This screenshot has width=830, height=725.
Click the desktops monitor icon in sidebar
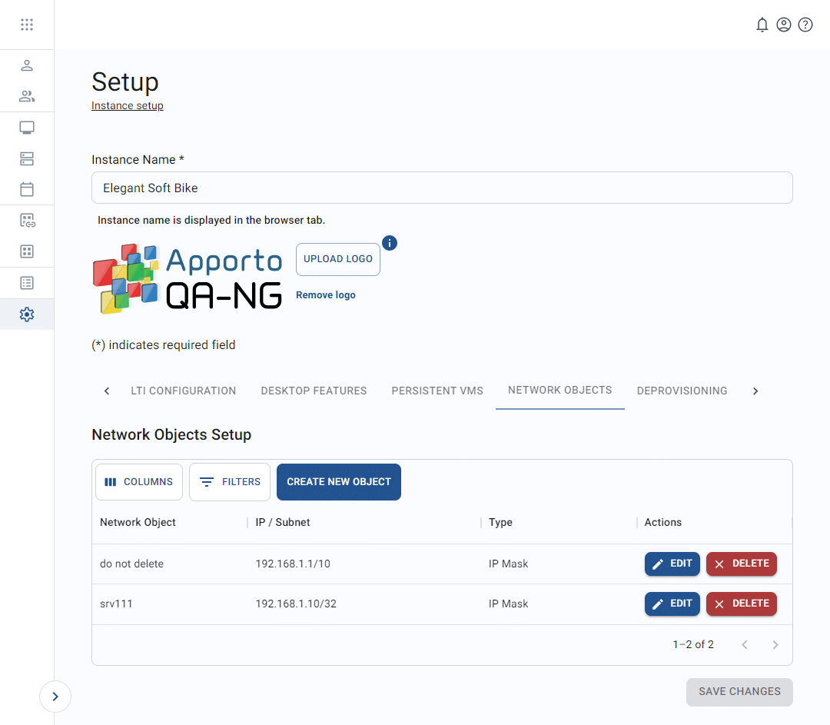coord(27,127)
